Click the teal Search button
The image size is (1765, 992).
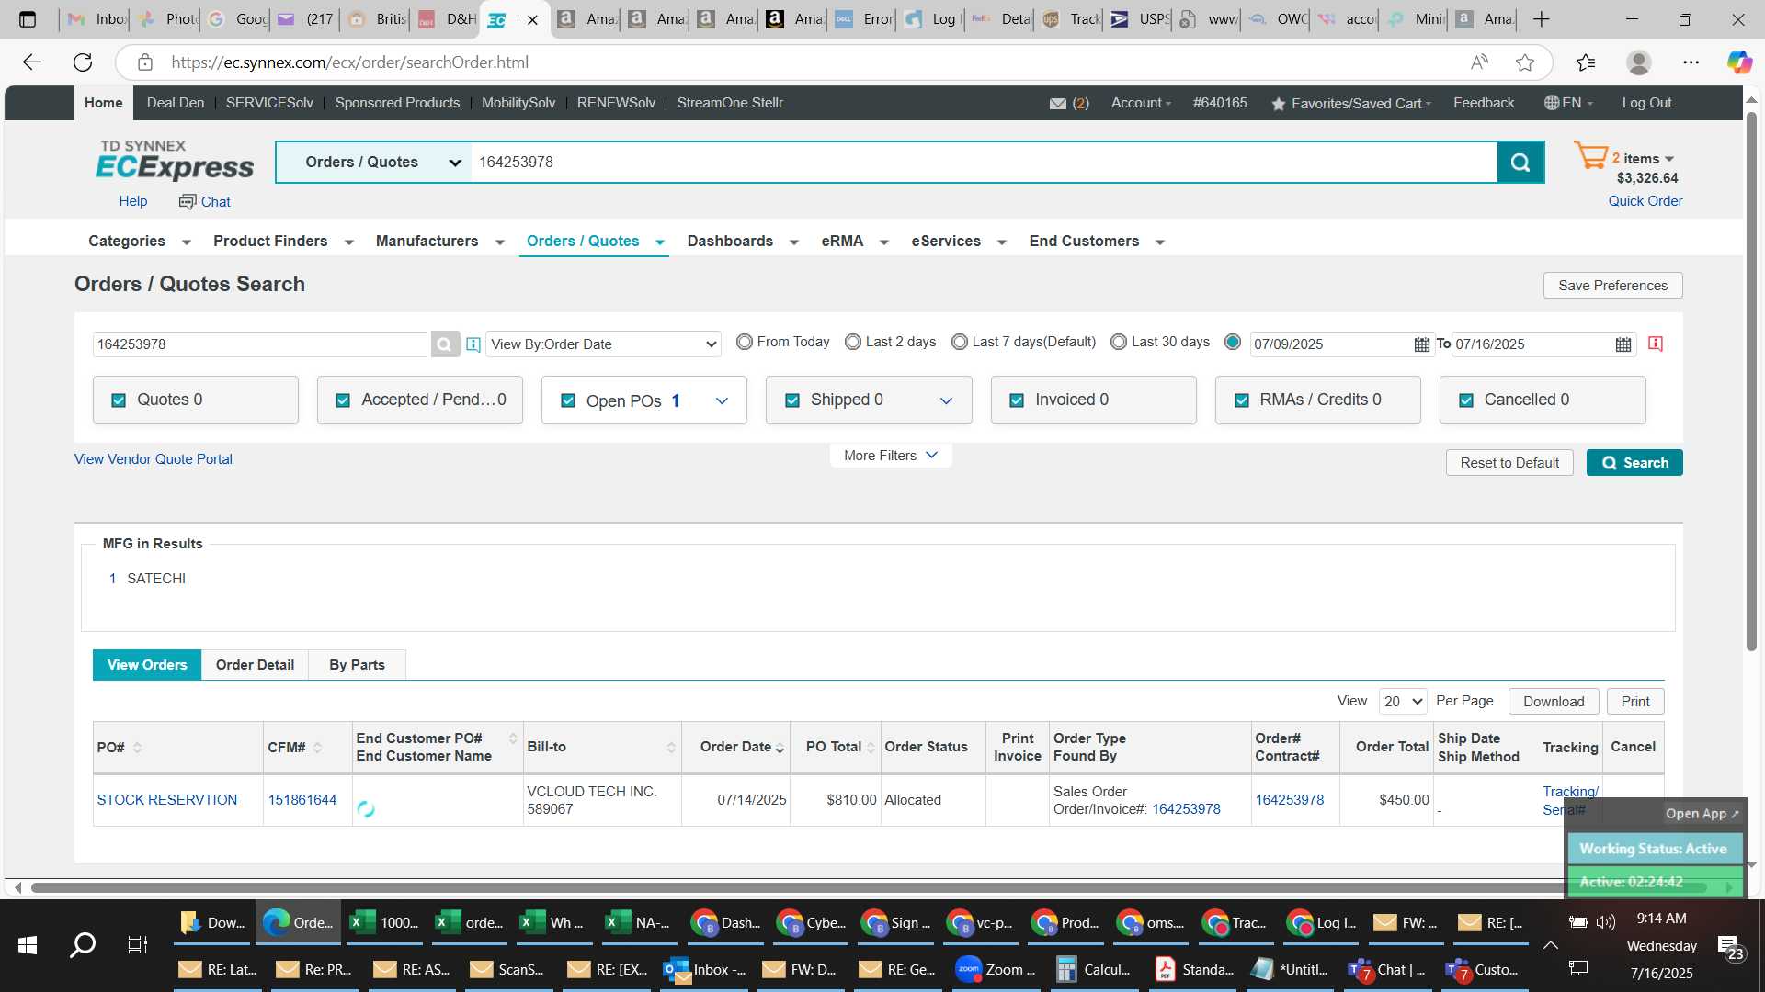click(1634, 463)
